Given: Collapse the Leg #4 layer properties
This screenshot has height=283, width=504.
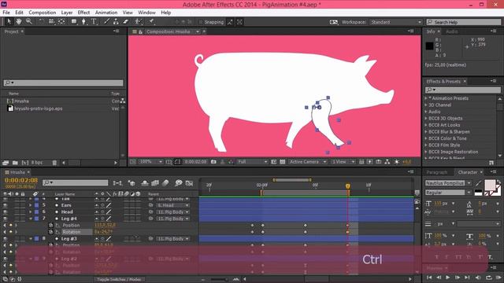Looking at the screenshot, I should point(31,219).
